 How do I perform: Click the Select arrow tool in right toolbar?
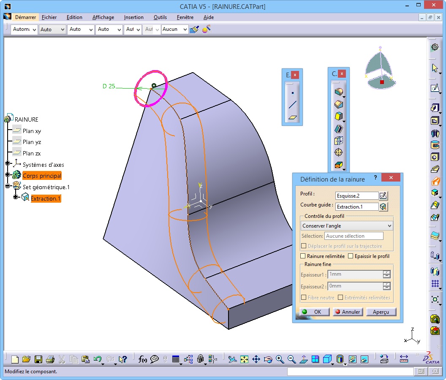click(x=435, y=68)
